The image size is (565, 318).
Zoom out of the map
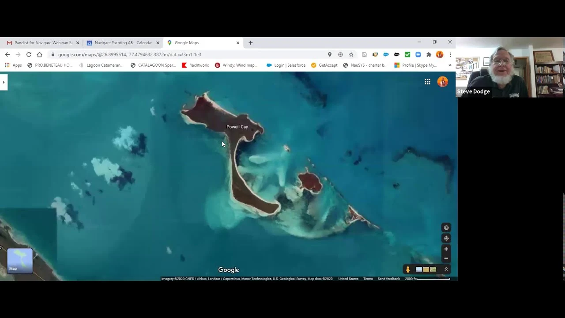[446, 258]
